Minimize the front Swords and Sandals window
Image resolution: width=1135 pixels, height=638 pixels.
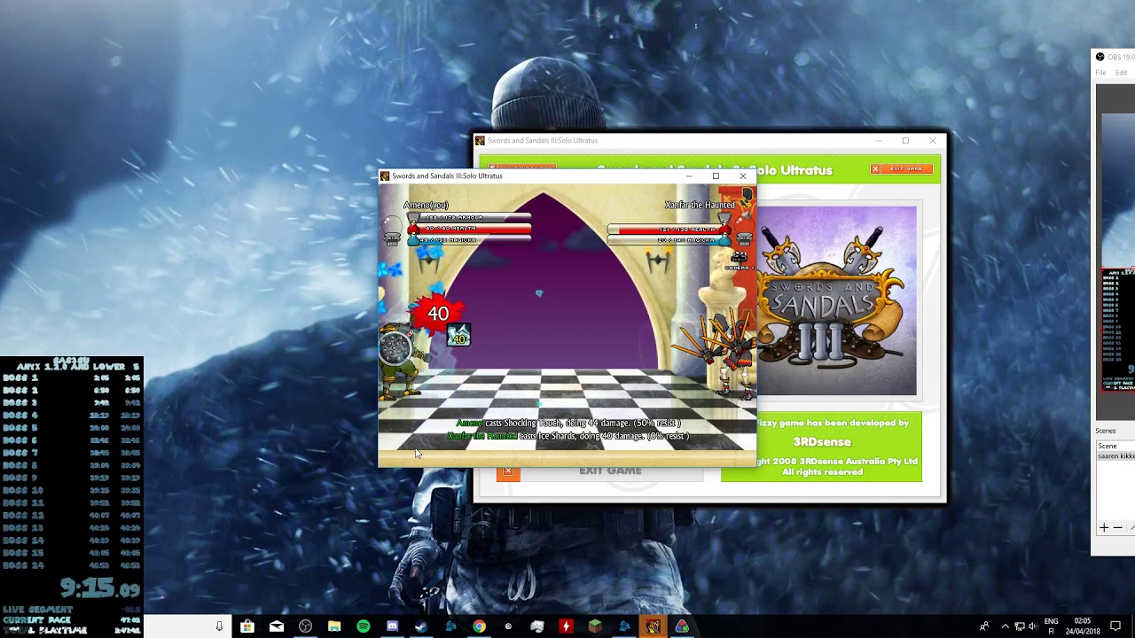(x=689, y=175)
